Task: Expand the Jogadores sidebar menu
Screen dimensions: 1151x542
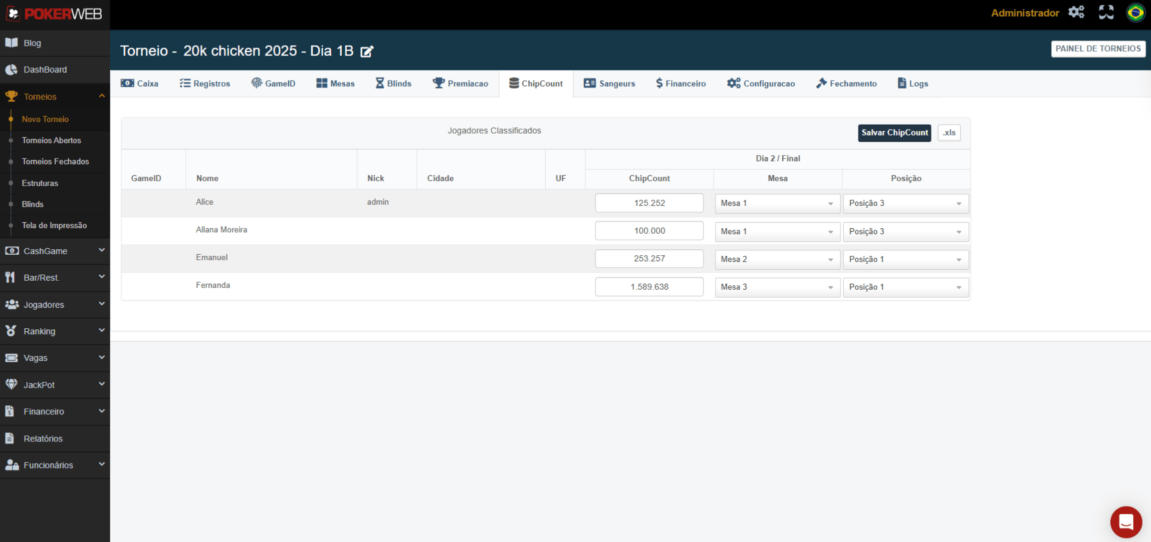Action: (x=55, y=304)
